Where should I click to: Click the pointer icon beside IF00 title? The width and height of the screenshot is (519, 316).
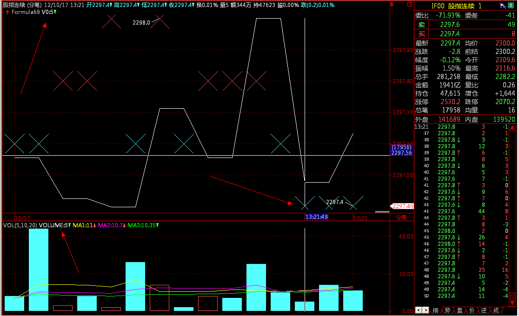click(x=502, y=6)
